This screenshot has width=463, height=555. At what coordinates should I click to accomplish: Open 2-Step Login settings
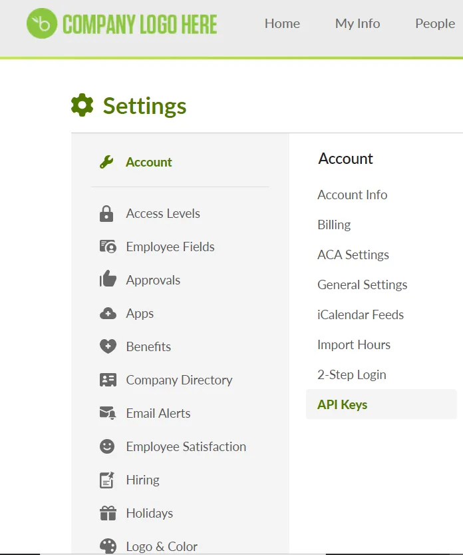(352, 375)
